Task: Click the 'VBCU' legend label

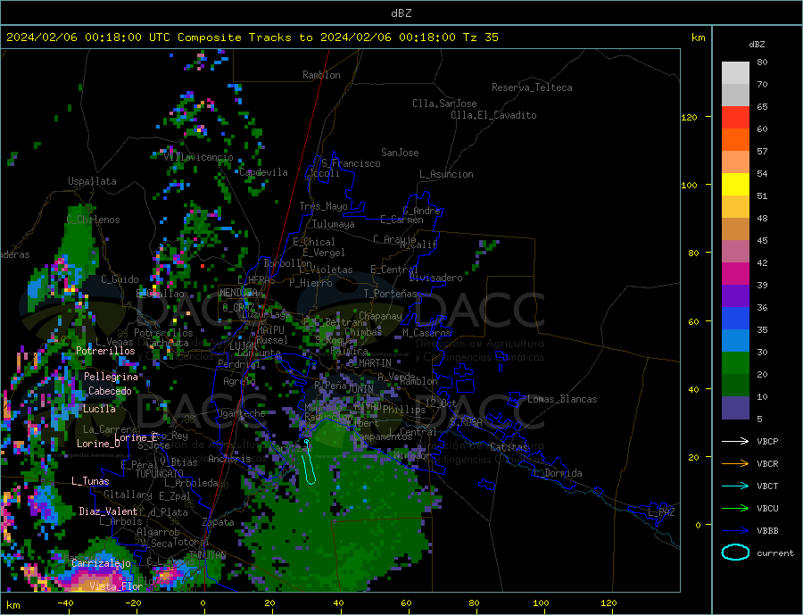Action: pos(767,509)
